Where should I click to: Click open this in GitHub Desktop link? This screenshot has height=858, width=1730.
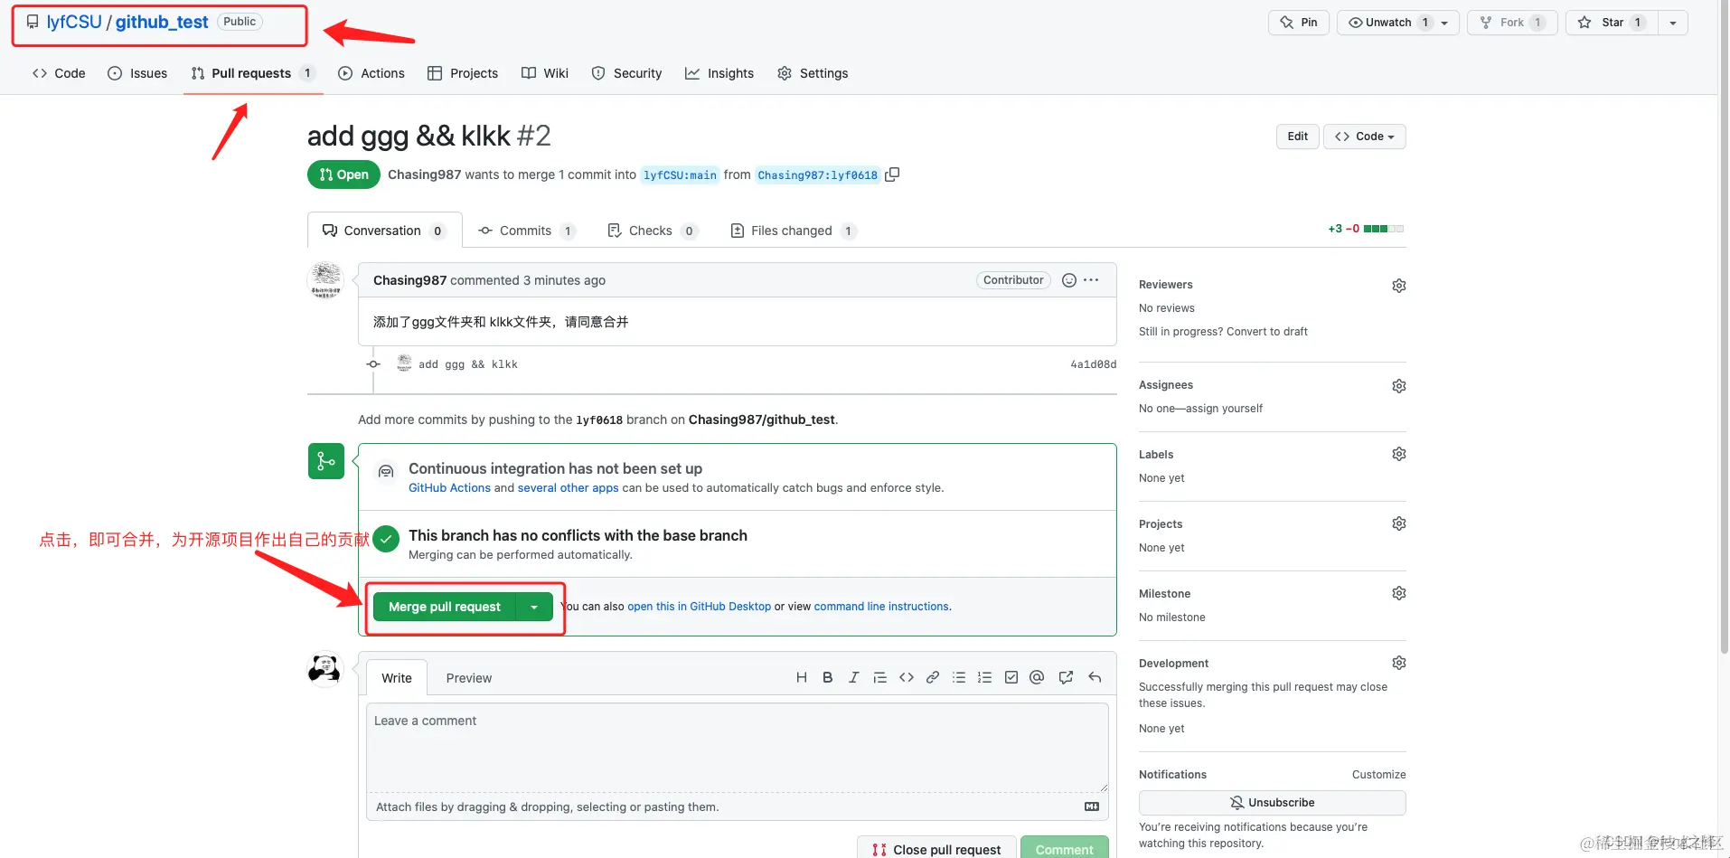click(x=700, y=607)
